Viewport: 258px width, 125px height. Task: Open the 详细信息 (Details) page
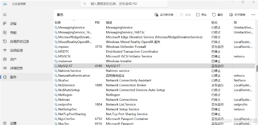pos(16,68)
